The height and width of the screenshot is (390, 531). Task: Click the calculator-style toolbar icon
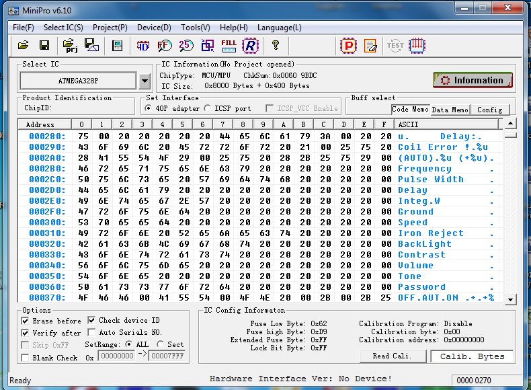pyautogui.click(x=117, y=46)
